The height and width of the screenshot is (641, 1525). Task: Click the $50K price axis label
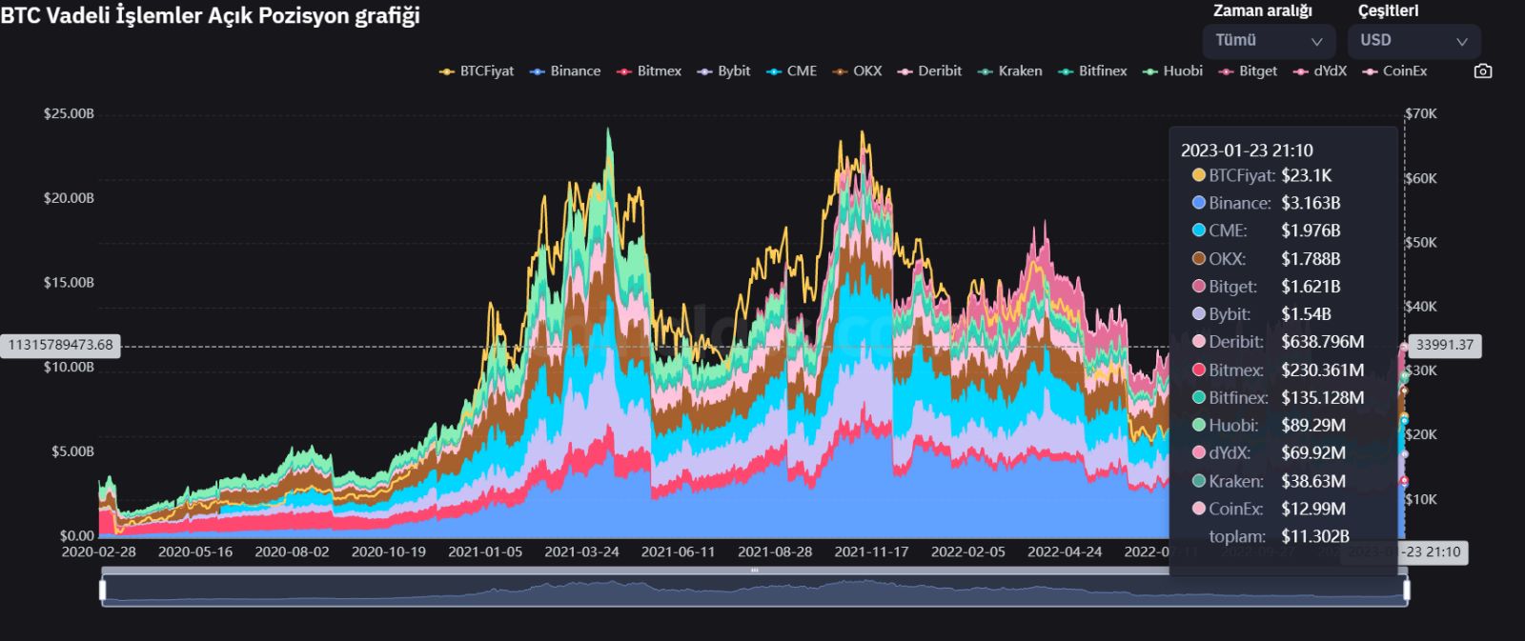[1420, 242]
